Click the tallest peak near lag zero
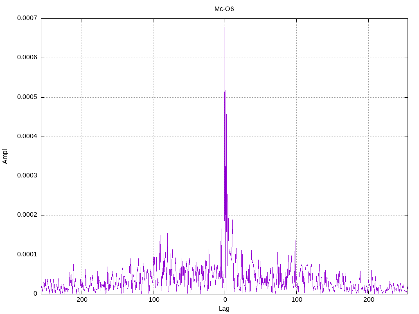 pyautogui.click(x=225, y=27)
